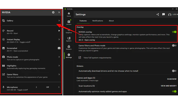178x103 pixels.
Task: Click SCAN NOW button
Action: (x=172, y=79)
